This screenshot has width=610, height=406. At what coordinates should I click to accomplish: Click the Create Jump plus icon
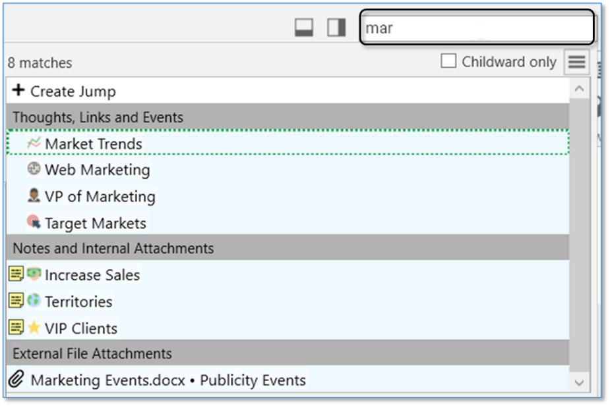[18, 91]
